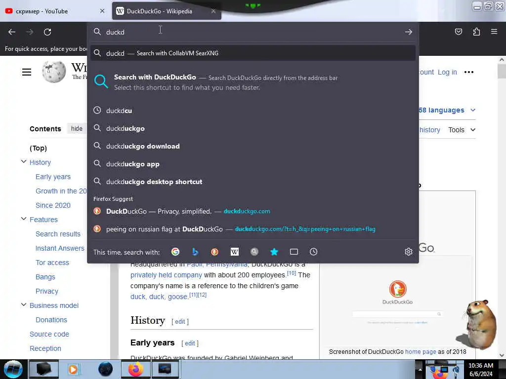Close the скример YouTube tab
The width and height of the screenshot is (506, 379).
102,11
